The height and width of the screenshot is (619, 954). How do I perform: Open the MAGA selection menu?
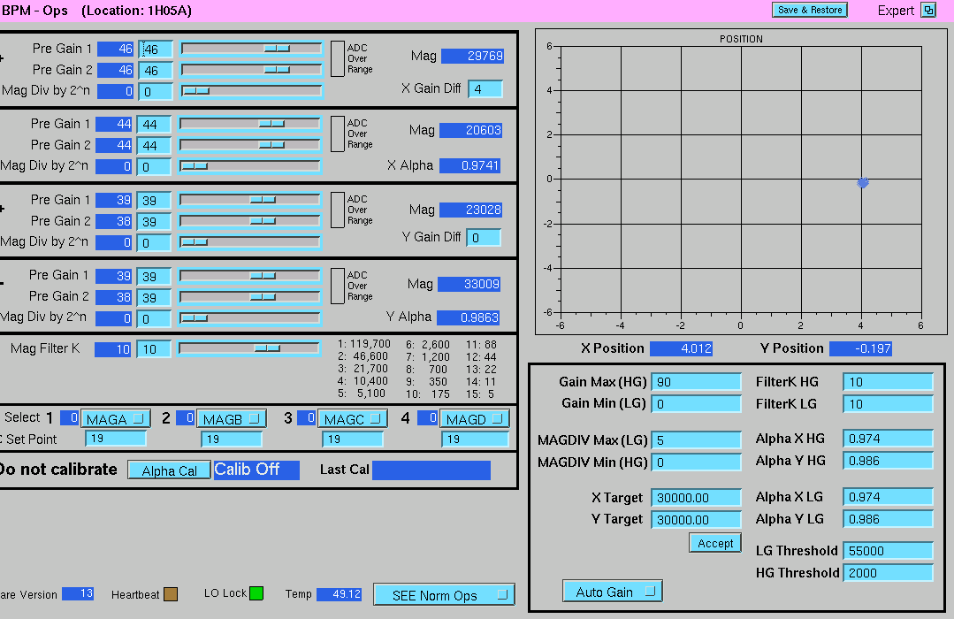coord(115,419)
